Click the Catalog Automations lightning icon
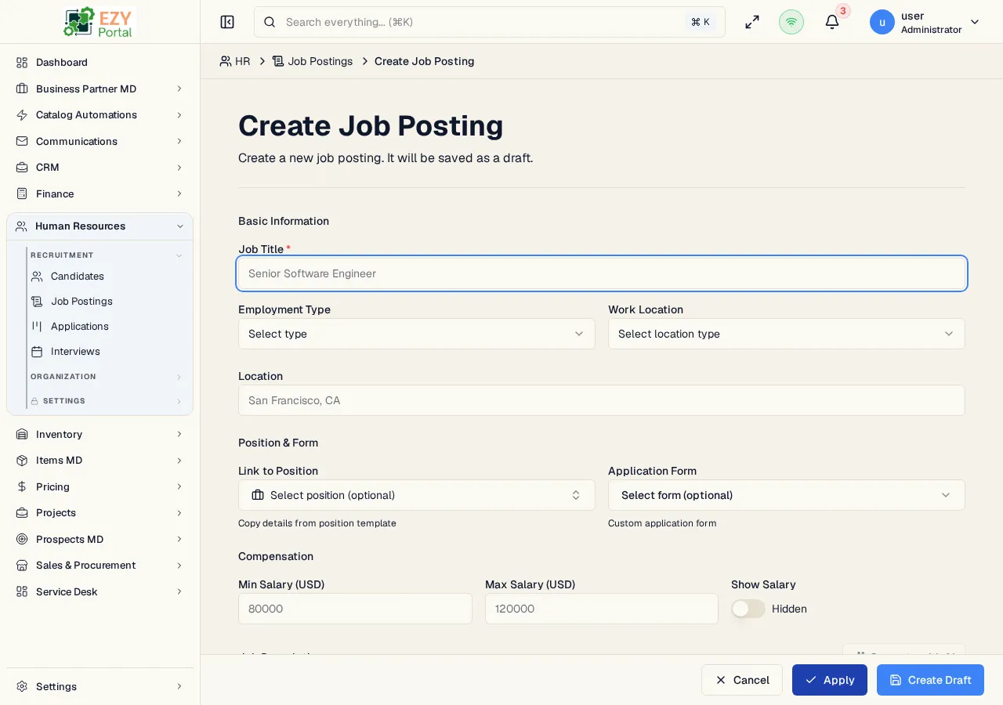1003x705 pixels. click(22, 115)
